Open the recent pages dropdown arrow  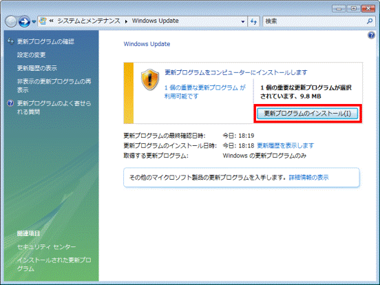tap(34, 22)
